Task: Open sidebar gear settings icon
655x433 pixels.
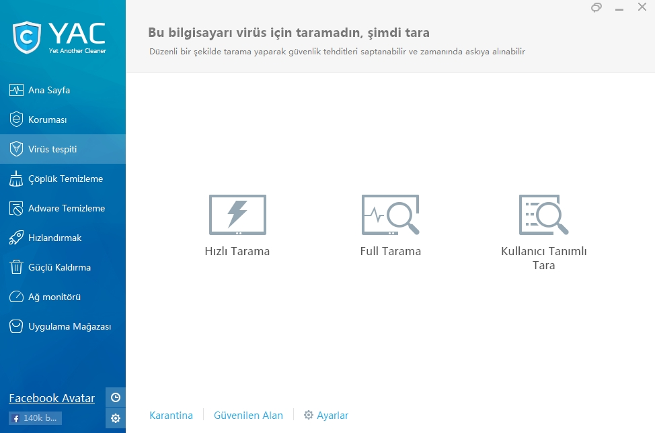Action: coord(116,418)
